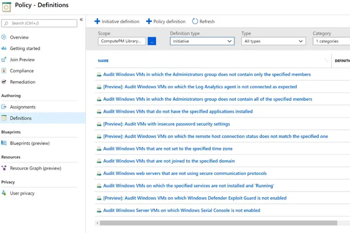Image resolution: width=350 pixels, height=233 pixels.
Task: Click the DEFINITION column header
Action: point(342,61)
